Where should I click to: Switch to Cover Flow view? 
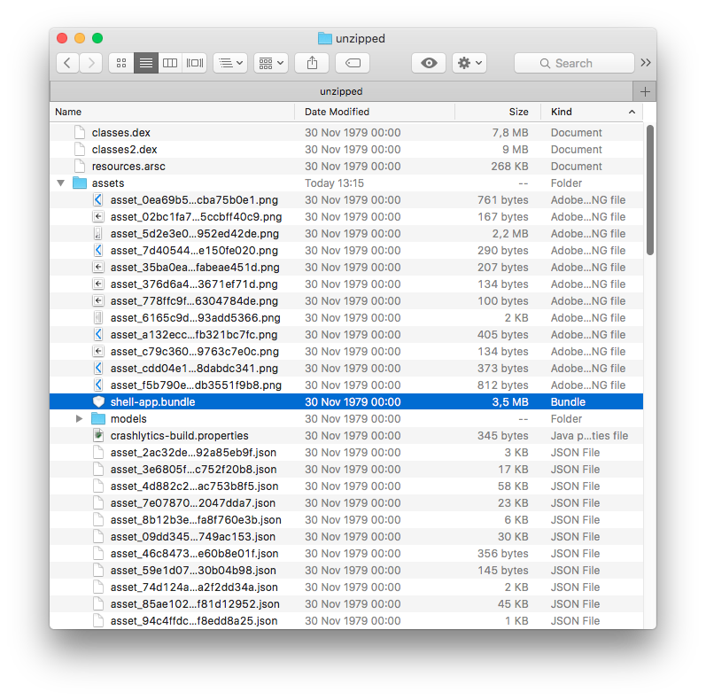(x=195, y=63)
